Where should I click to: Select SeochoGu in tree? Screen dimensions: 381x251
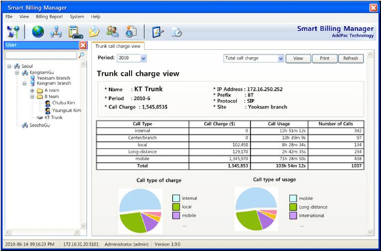39,125
